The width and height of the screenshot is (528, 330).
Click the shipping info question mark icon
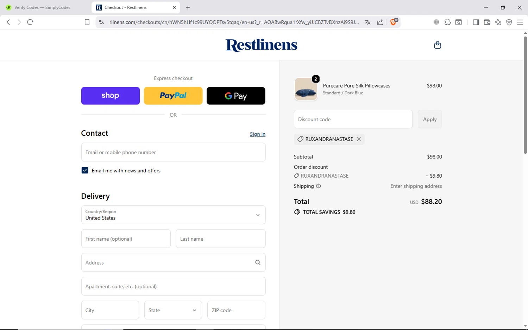point(319,186)
